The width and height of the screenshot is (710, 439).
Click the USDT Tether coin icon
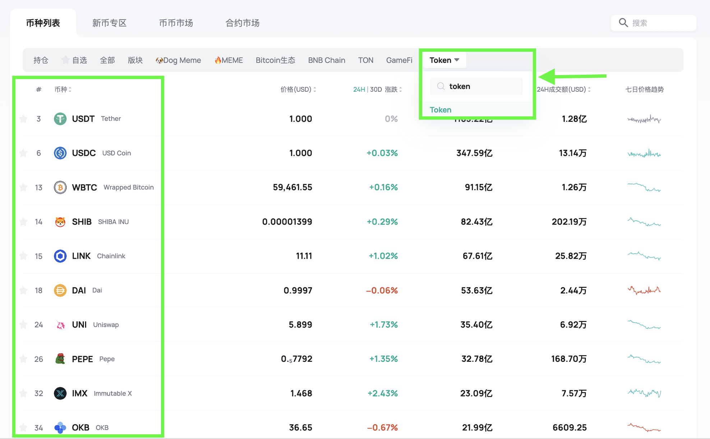[60, 119]
